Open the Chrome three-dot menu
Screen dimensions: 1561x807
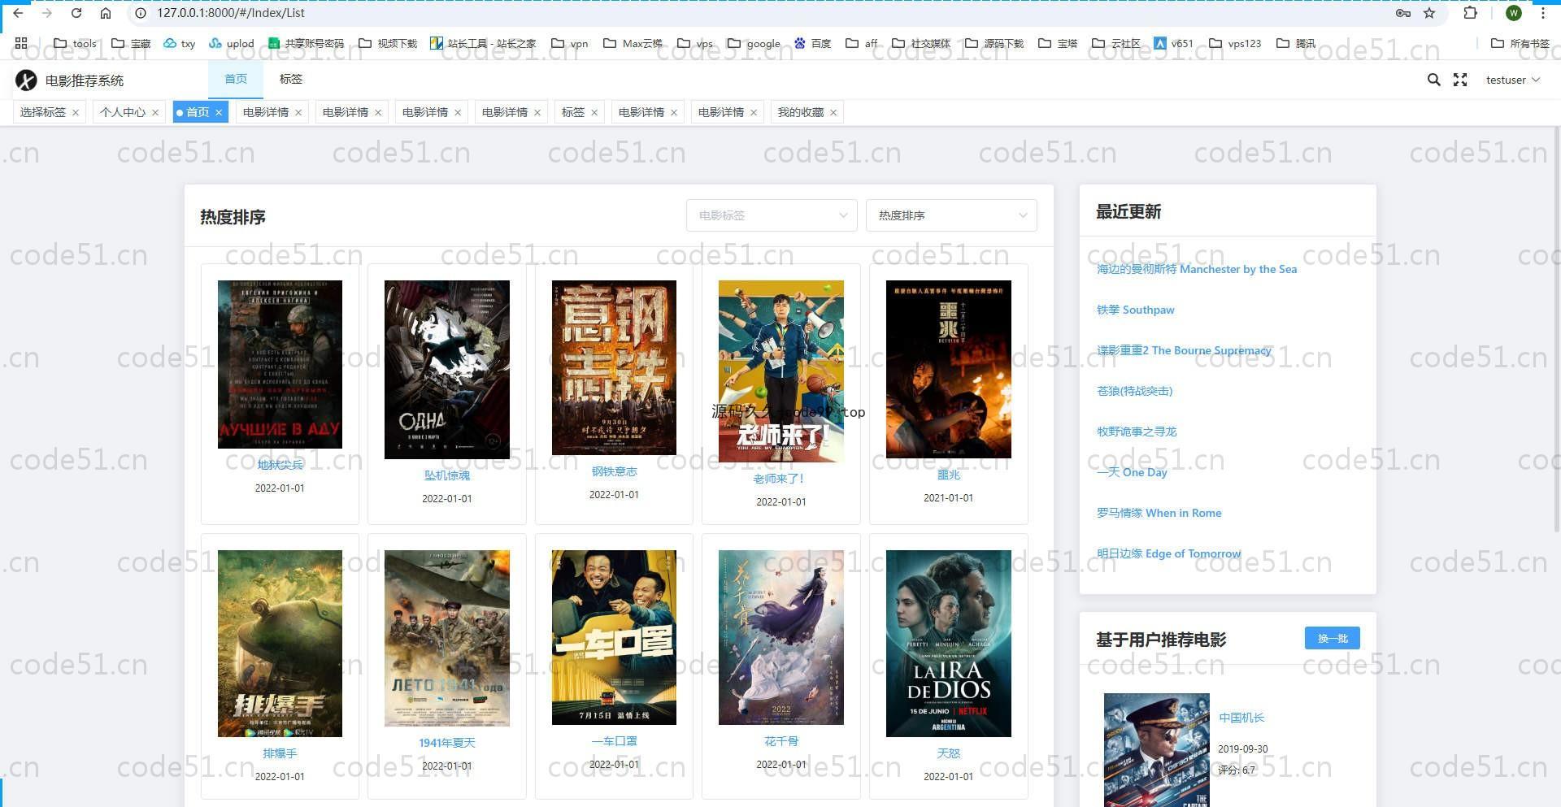(1542, 13)
